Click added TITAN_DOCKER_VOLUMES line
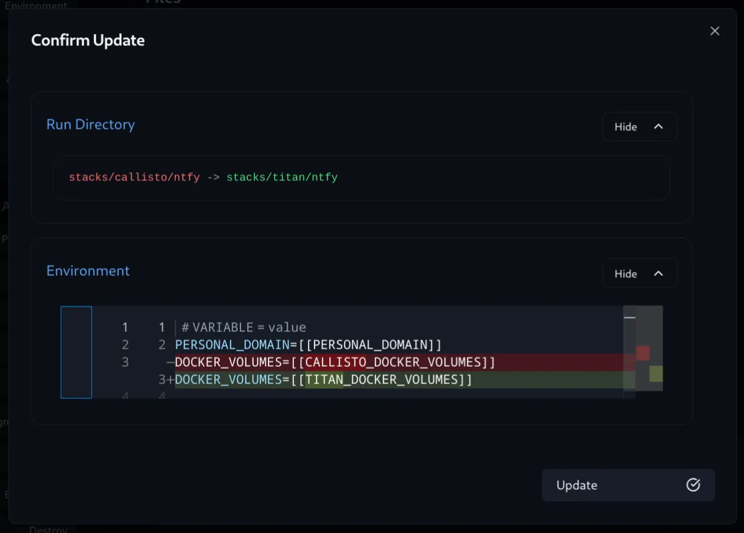 click(324, 379)
